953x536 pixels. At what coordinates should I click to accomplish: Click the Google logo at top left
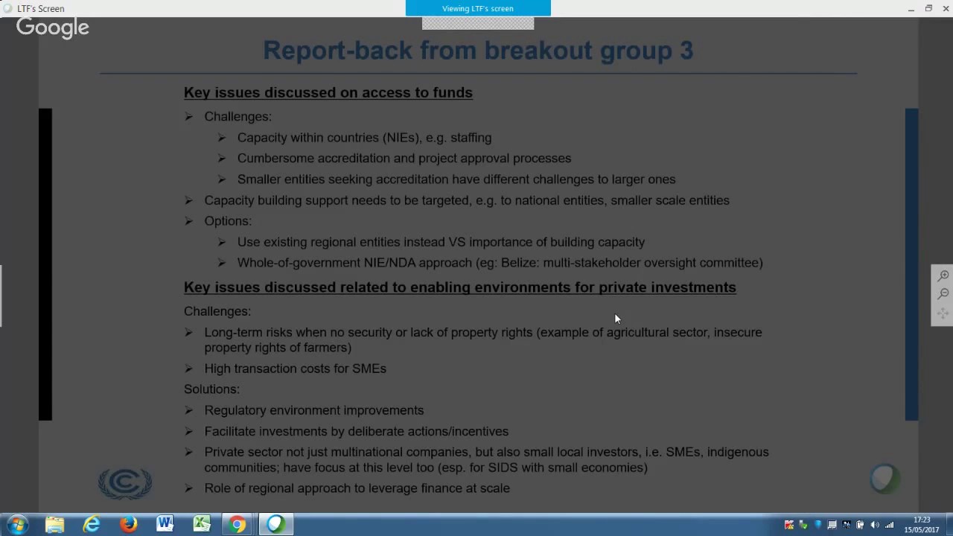pyautogui.click(x=53, y=28)
